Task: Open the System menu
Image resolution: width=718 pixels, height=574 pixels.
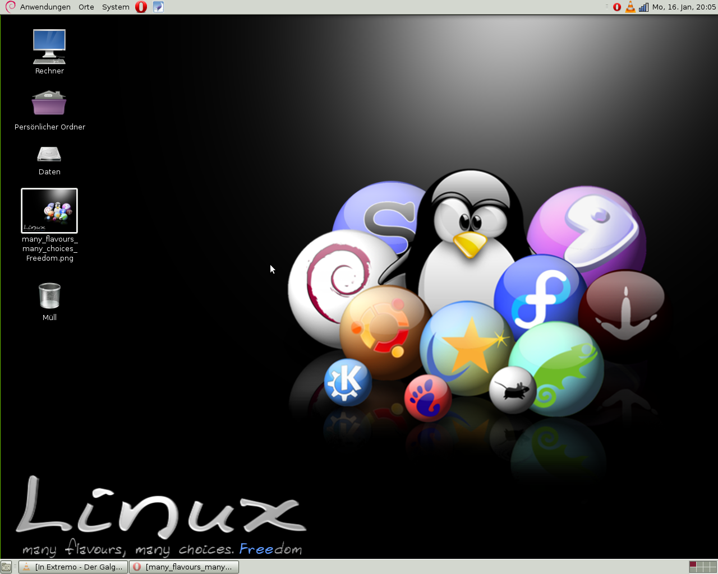Action: [x=116, y=7]
